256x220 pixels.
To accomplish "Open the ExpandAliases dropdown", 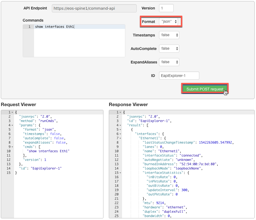I will (x=169, y=62).
